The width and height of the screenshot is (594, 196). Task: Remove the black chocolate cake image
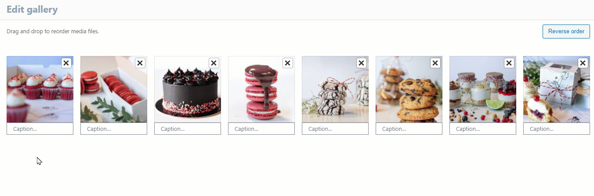click(x=214, y=63)
